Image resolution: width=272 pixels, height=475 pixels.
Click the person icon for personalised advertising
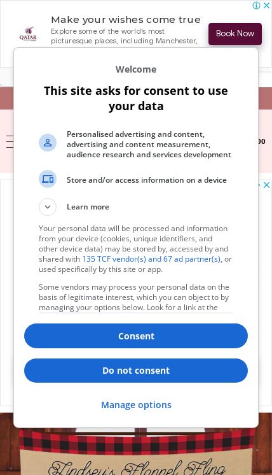point(48,143)
